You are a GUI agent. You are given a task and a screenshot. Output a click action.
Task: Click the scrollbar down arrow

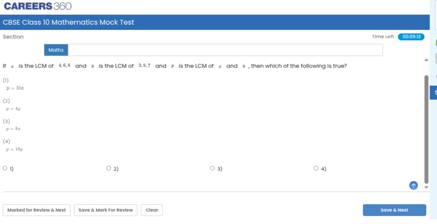click(x=427, y=187)
